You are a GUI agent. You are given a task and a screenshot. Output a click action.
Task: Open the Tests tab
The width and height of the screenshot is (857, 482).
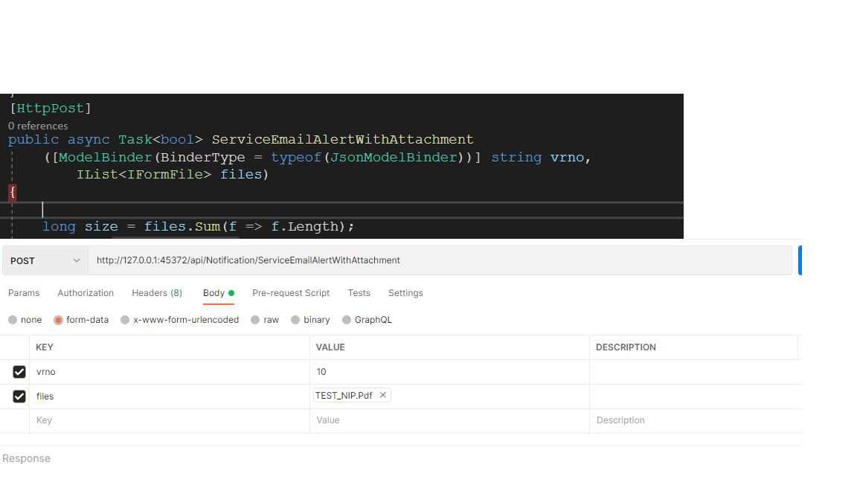click(x=359, y=293)
